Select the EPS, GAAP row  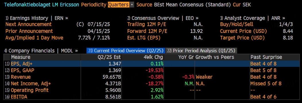coord(152,70)
